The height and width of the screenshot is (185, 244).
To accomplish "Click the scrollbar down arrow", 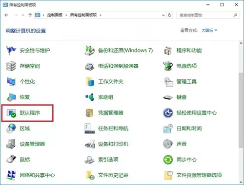I will tap(241, 182).
